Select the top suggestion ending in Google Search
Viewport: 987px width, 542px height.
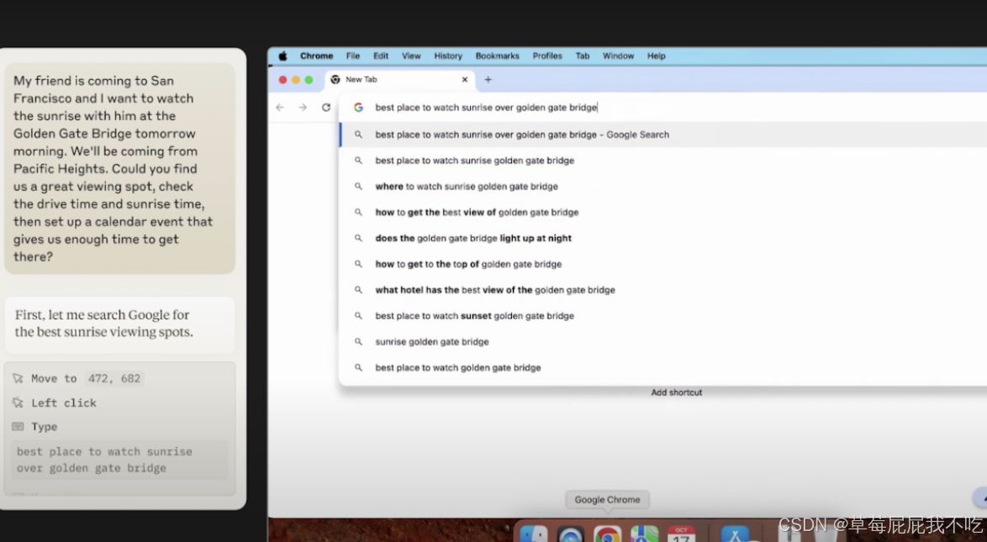point(662,134)
